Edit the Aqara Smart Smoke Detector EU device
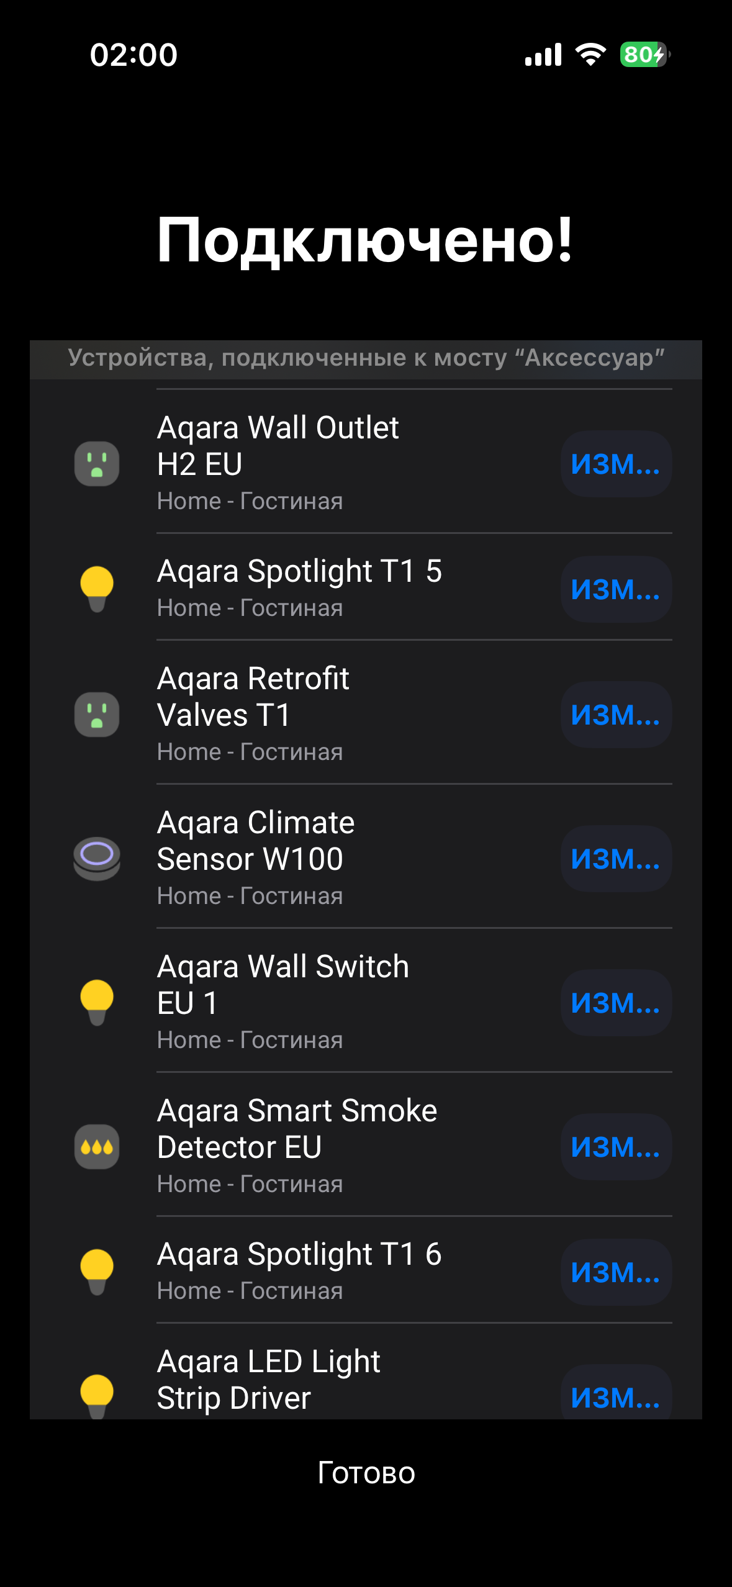The image size is (732, 1587). tap(616, 1147)
